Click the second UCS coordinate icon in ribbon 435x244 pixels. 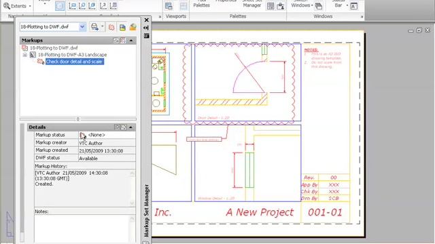[x=82, y=6]
